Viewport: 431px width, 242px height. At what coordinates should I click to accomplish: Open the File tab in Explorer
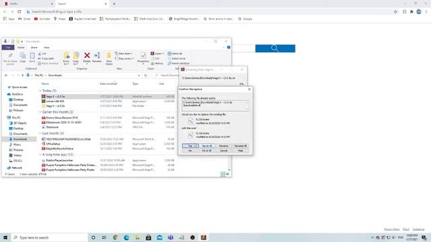[8, 48]
